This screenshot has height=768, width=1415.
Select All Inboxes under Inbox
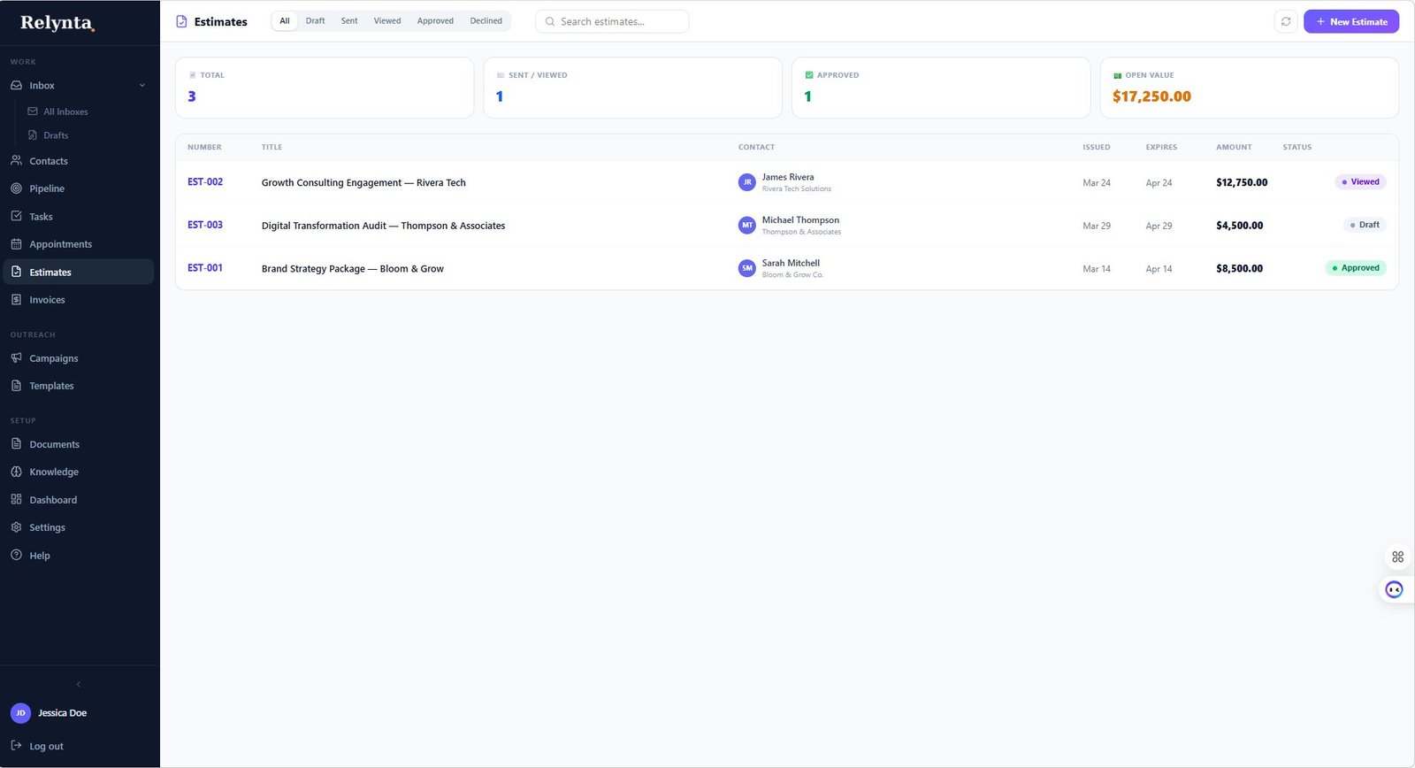point(65,112)
